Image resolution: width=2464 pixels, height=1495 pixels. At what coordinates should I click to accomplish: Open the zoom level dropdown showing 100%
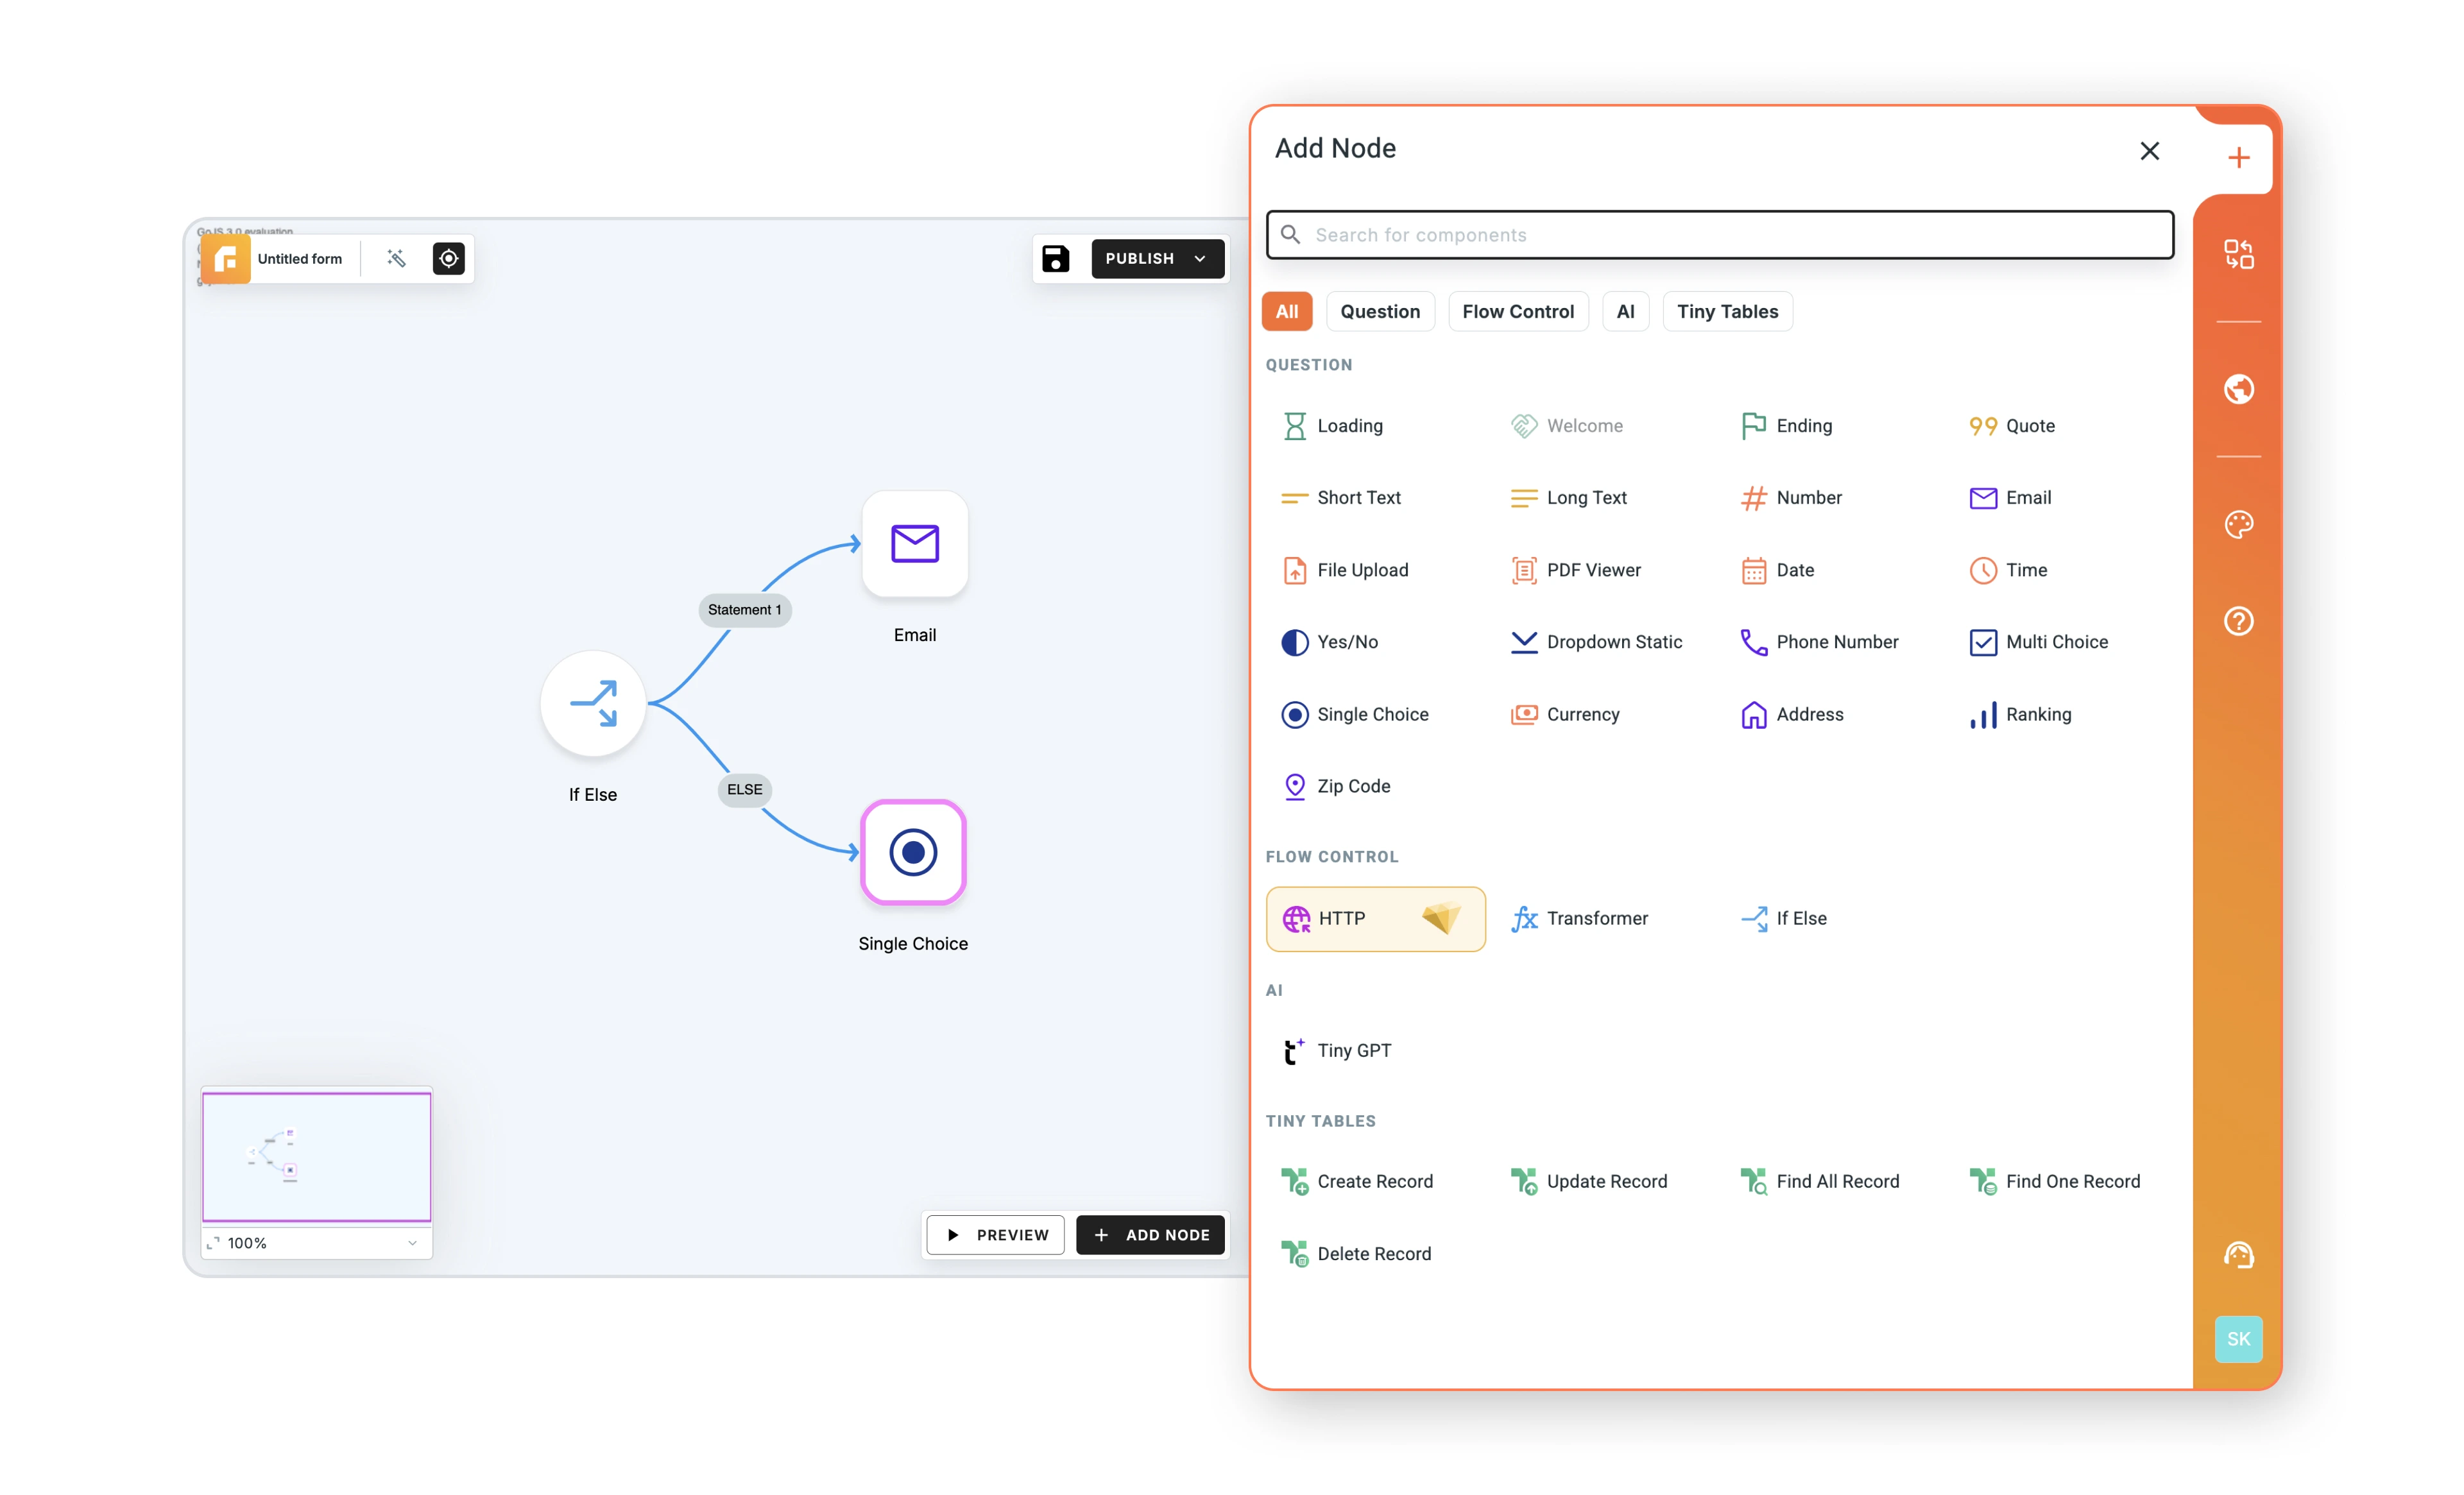[315, 1243]
